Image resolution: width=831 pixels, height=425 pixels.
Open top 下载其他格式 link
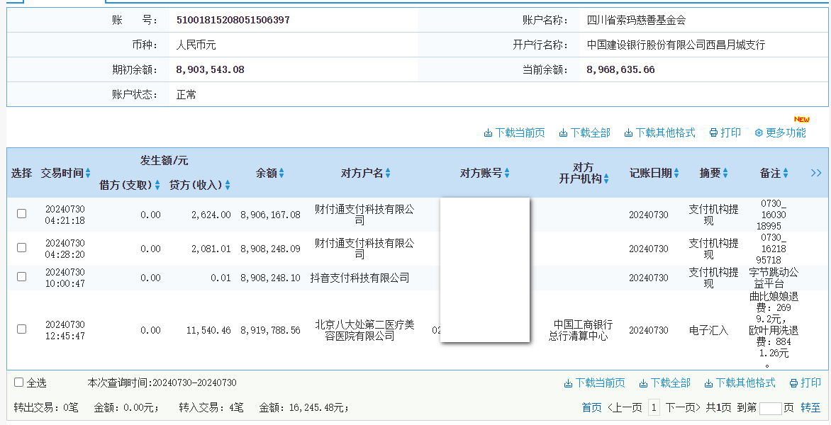coord(660,133)
